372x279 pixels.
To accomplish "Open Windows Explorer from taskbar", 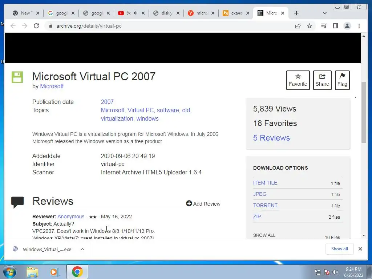I will pyautogui.click(x=32, y=272).
